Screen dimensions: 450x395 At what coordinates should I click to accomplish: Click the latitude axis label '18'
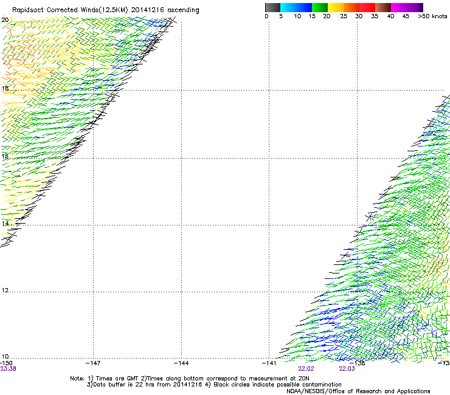(x=5, y=88)
